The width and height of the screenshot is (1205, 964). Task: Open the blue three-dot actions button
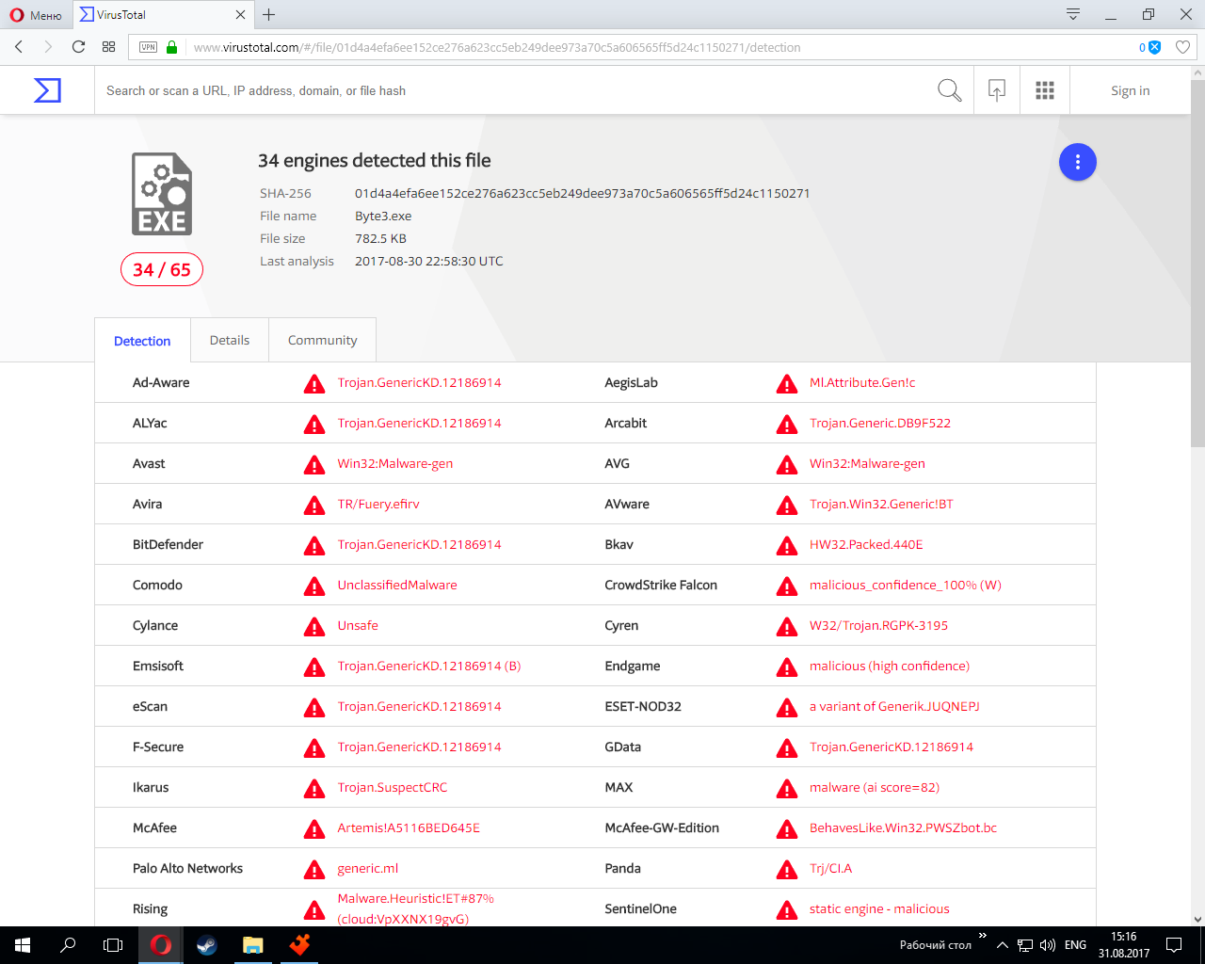tap(1078, 162)
